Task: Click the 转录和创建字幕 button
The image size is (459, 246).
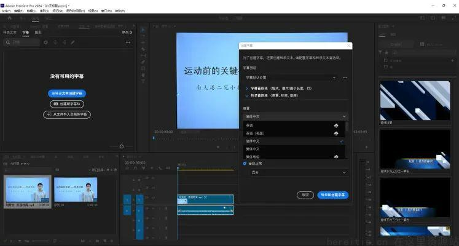Action: click(x=333, y=195)
